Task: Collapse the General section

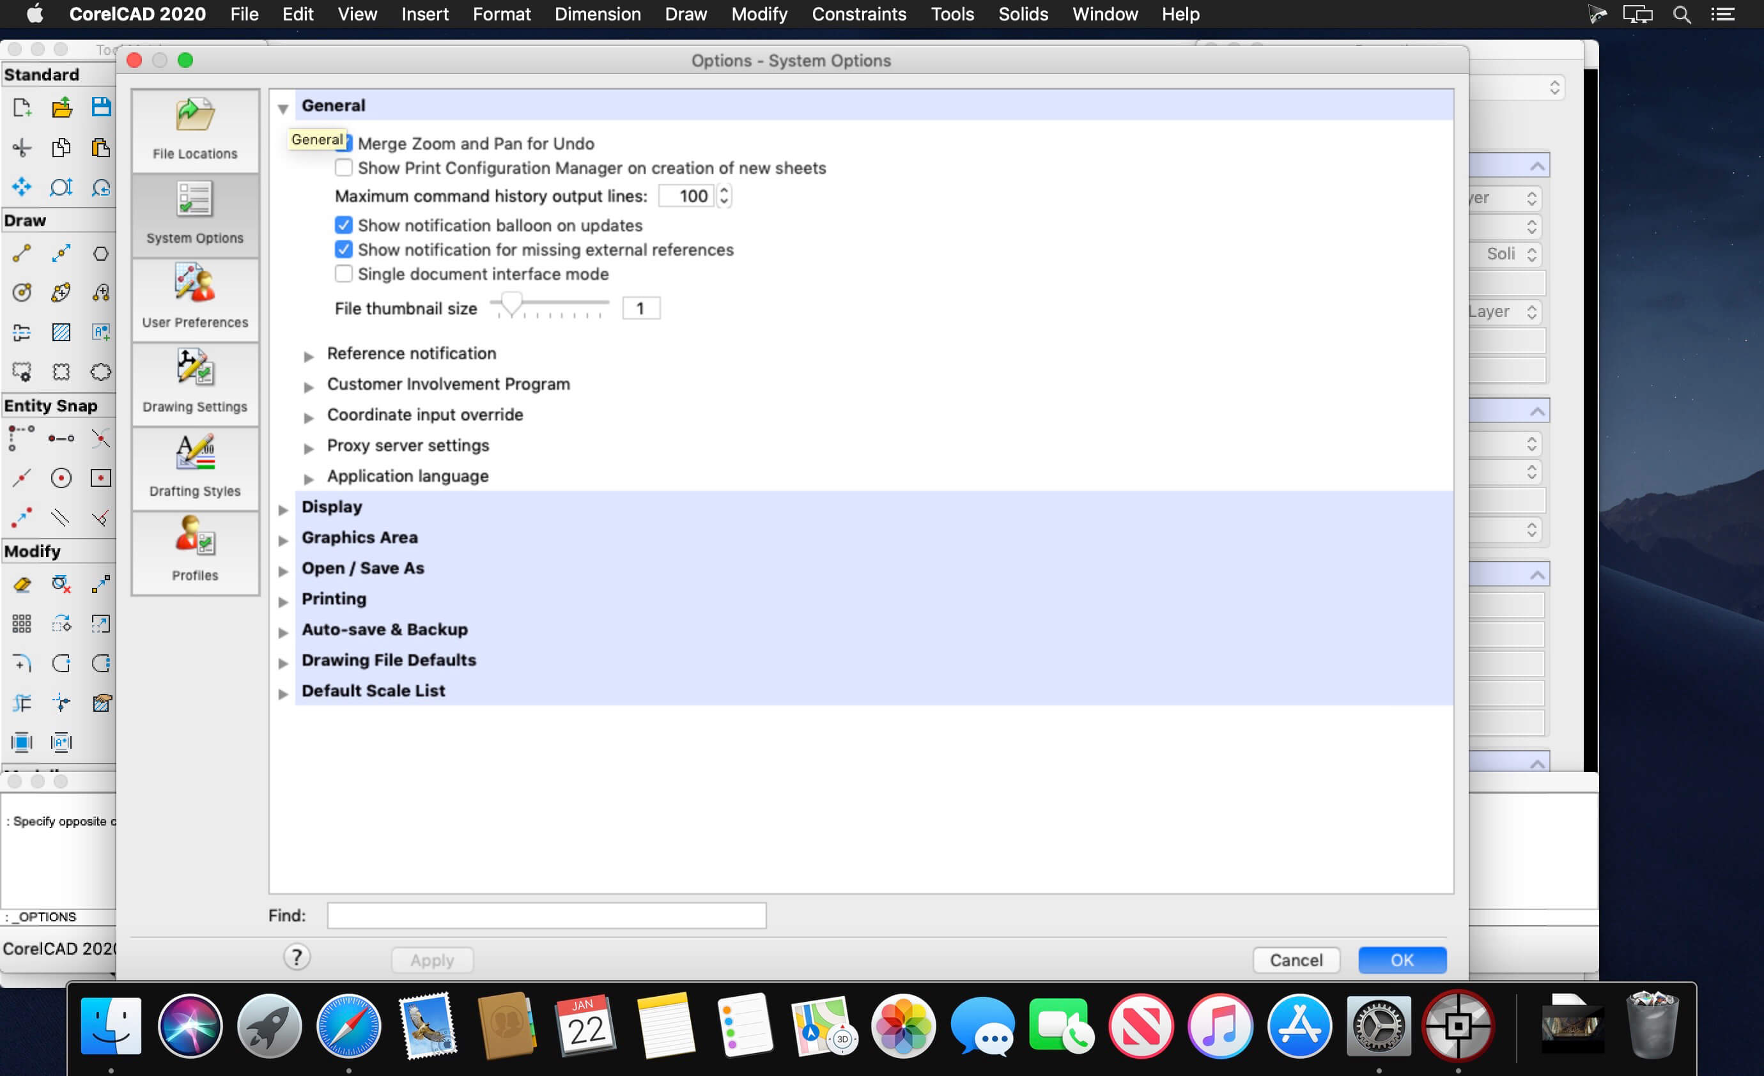Action: point(282,108)
